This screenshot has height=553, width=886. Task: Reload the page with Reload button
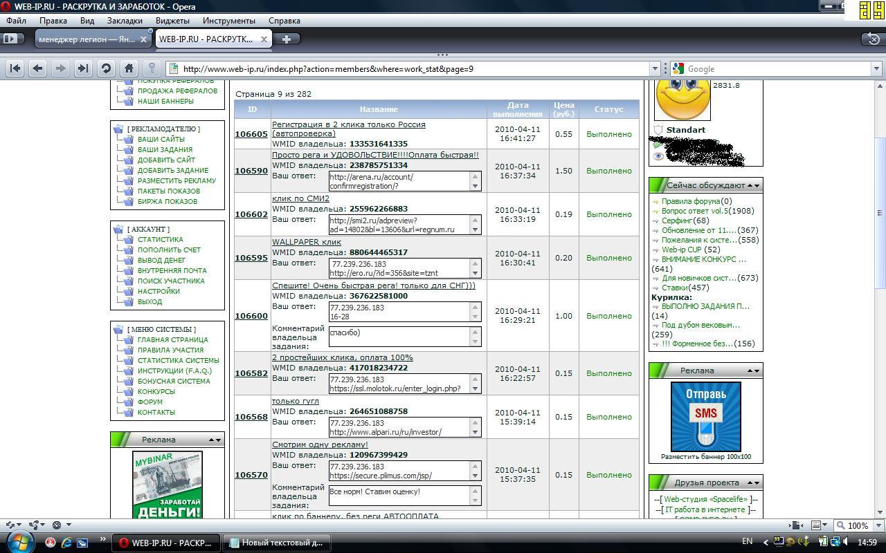point(106,68)
